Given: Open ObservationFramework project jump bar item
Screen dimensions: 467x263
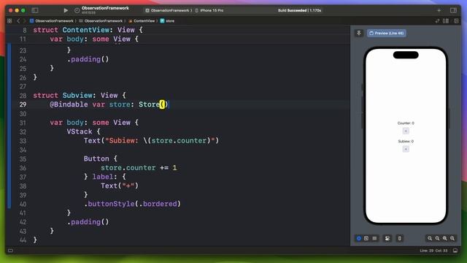Looking at the screenshot, I should point(52,21).
